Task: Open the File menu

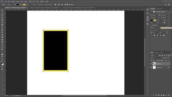Action: pos(6,2)
